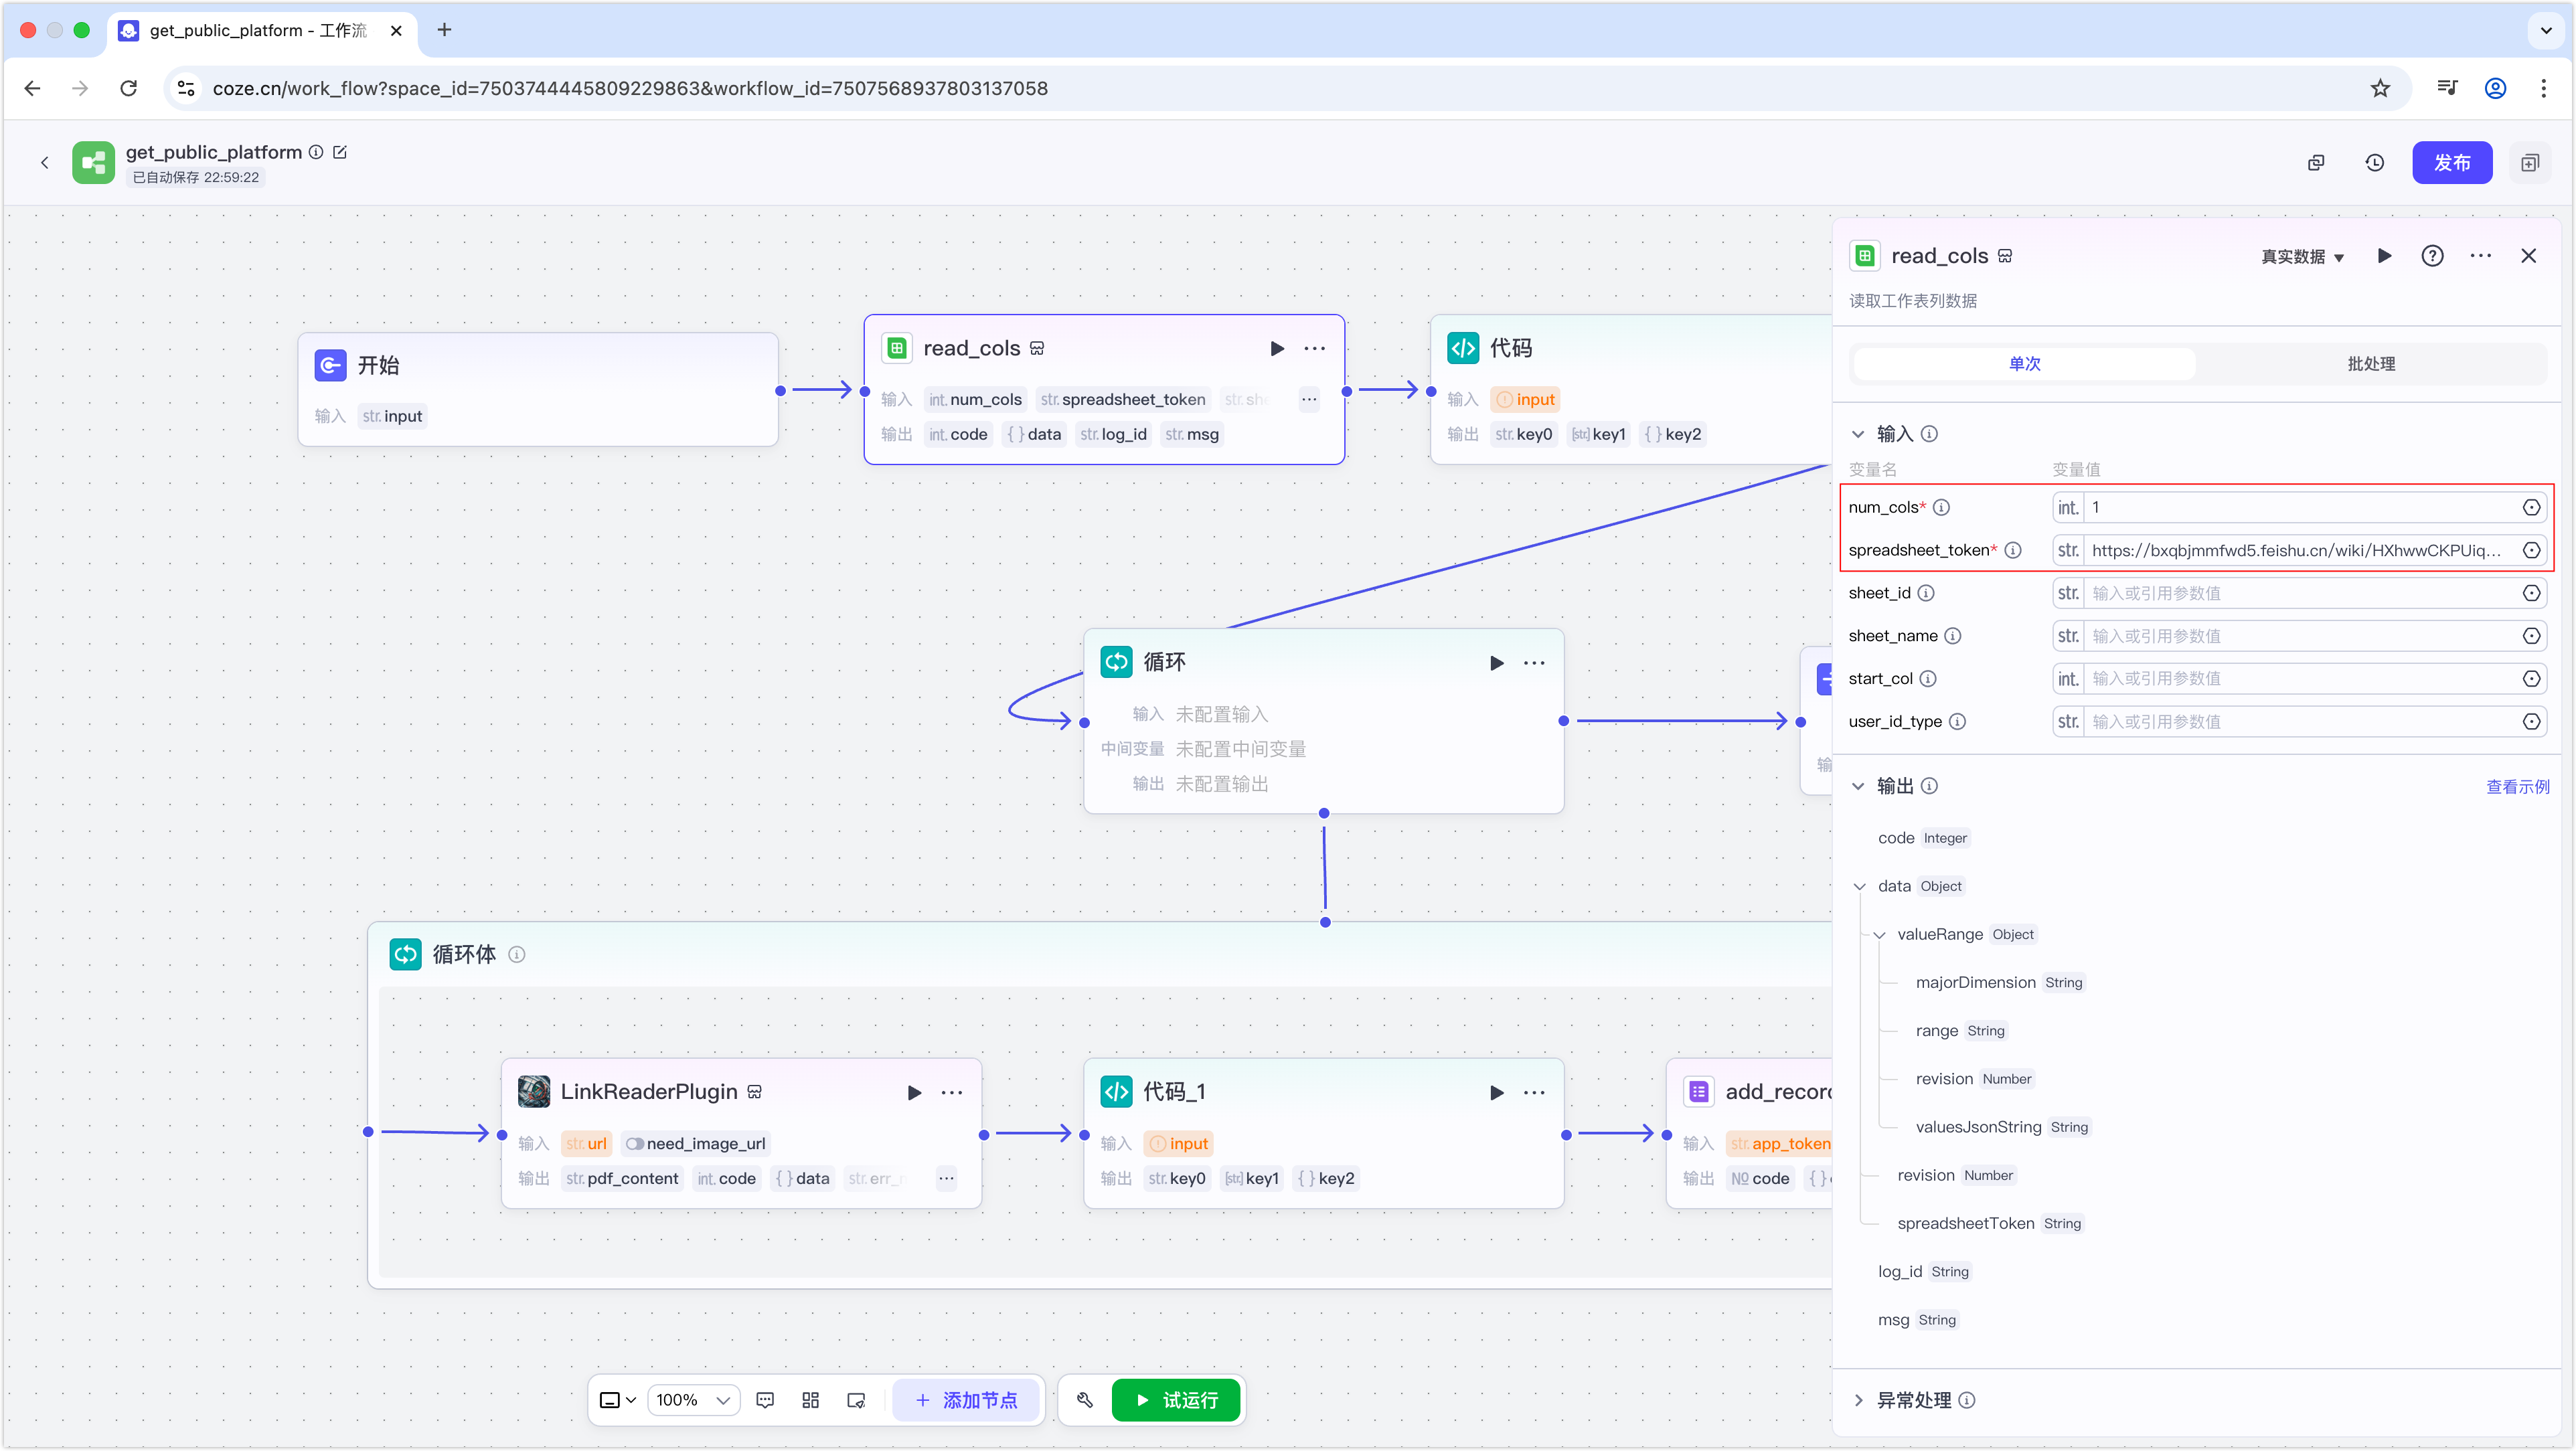Click the 发布 publish button
This screenshot has height=1451, width=2576.
[2451, 162]
